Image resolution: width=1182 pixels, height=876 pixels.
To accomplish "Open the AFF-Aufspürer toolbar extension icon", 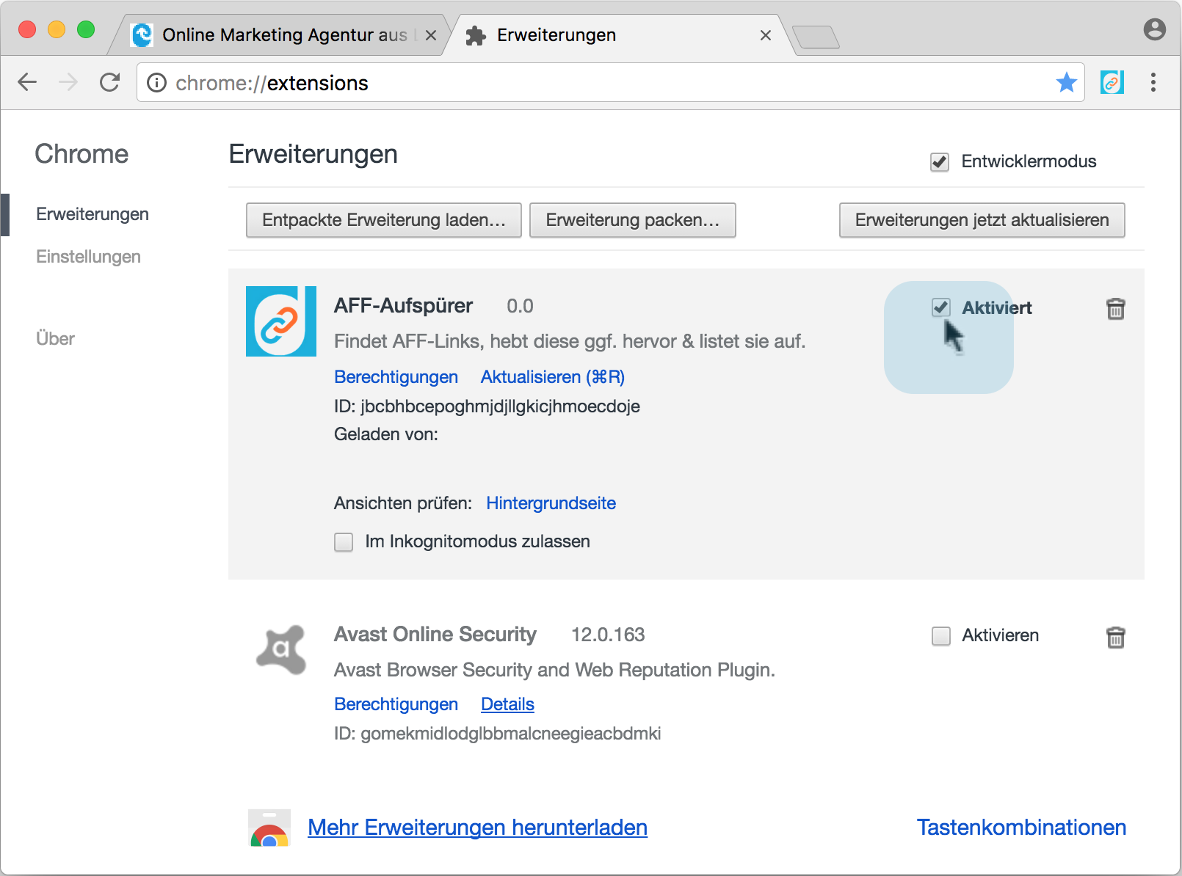I will tap(1112, 82).
